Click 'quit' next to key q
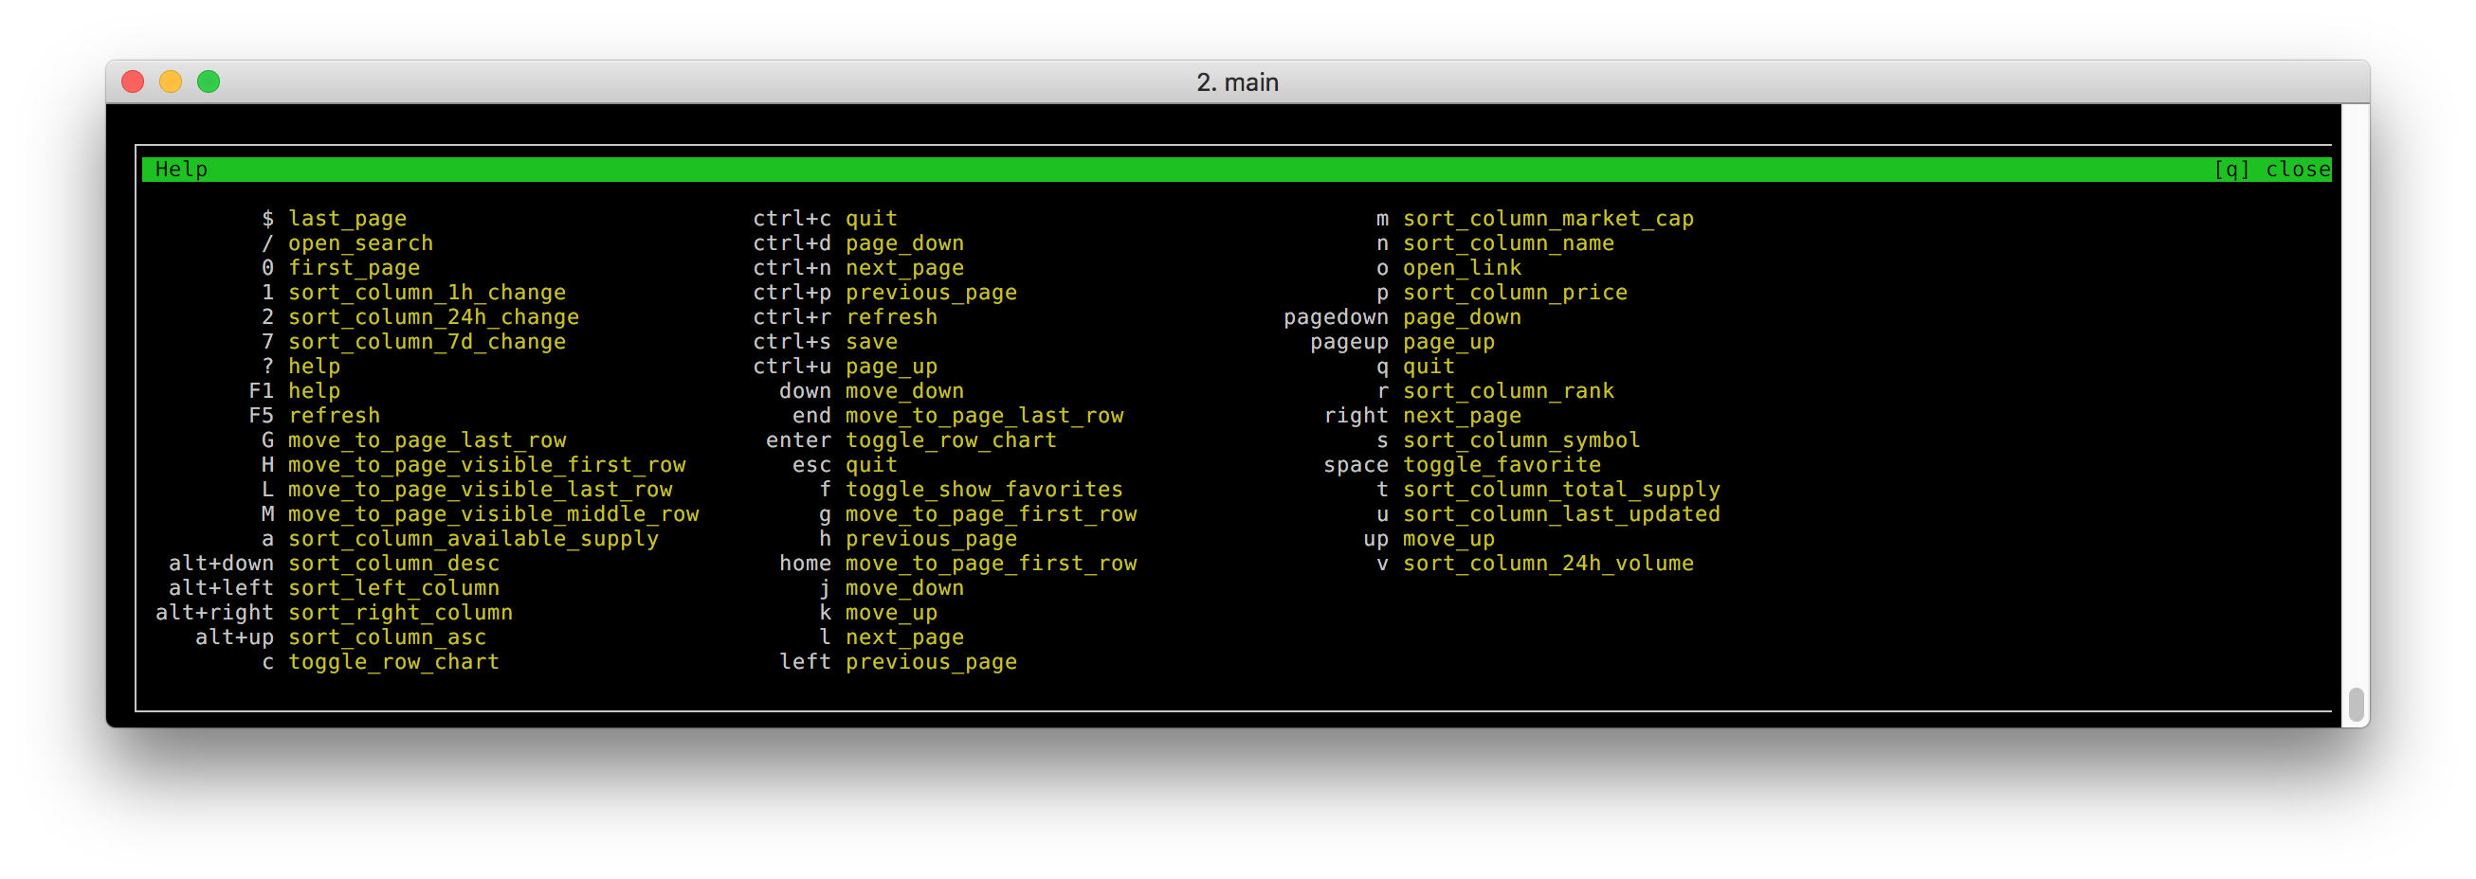 (x=1429, y=367)
